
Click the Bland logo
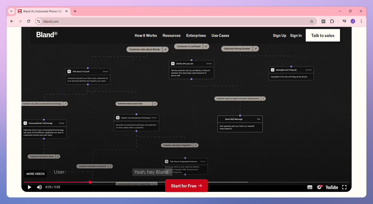47,35
